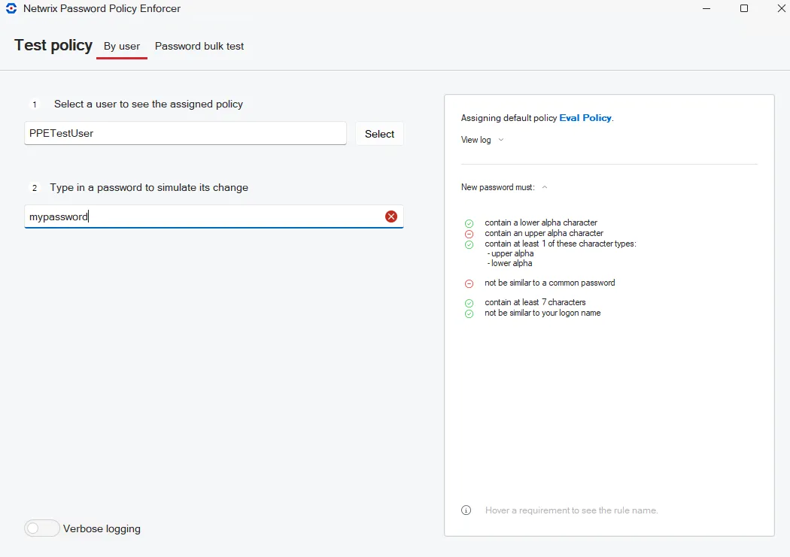The height and width of the screenshot is (557, 790).
Task: Click green check beside logon name rule
Action: pos(469,314)
